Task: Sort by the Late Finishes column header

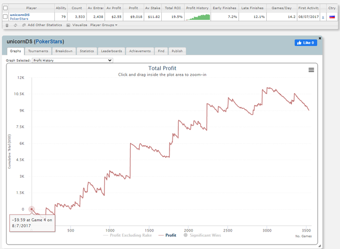Action: [253, 8]
